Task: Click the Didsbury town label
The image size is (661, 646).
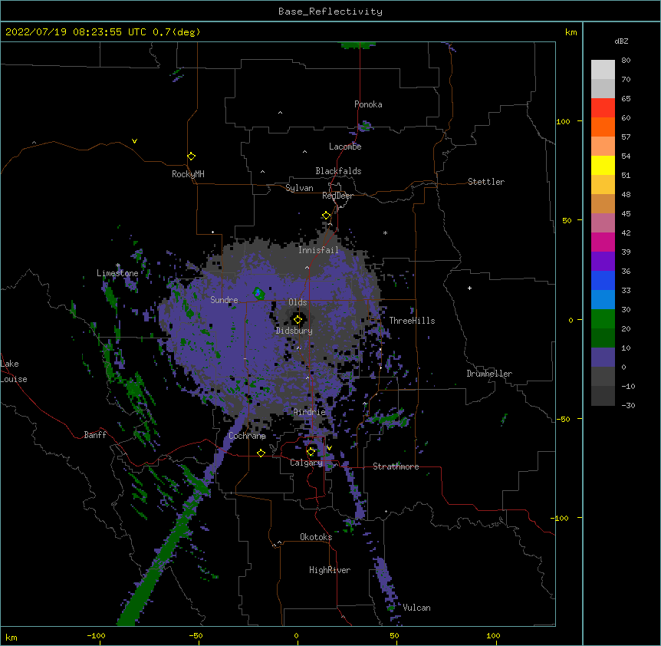Action: tap(294, 331)
